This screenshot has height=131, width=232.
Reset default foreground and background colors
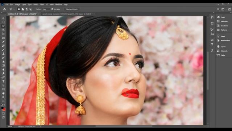(x=2, y=105)
